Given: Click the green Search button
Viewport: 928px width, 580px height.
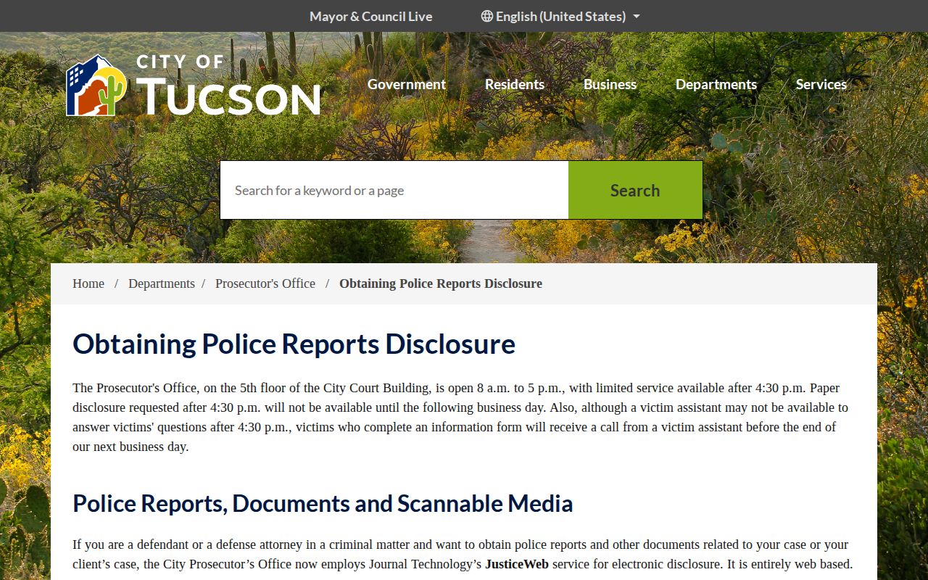Looking at the screenshot, I should pos(635,190).
